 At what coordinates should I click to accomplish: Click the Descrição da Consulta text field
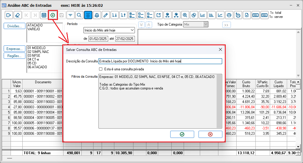[160, 61]
